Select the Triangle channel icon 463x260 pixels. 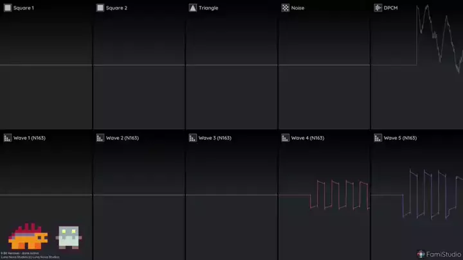point(193,8)
